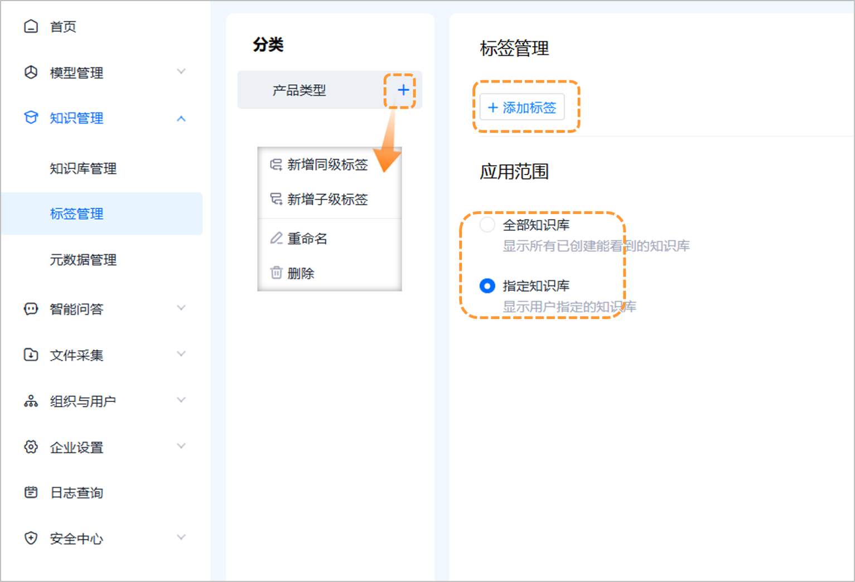Choose 删除 from the context menu

301,273
